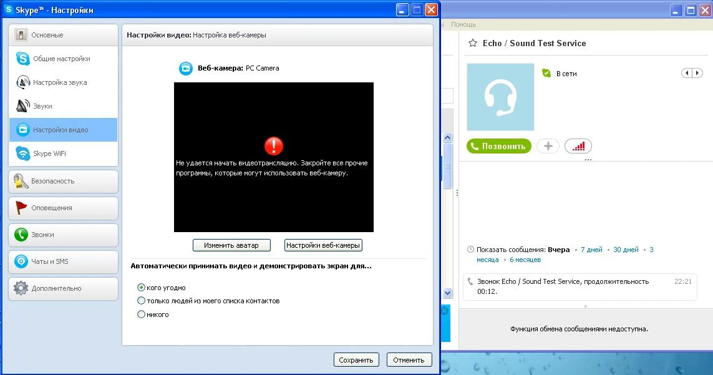Click the Echo / Sound Test Service title

[x=535, y=43]
